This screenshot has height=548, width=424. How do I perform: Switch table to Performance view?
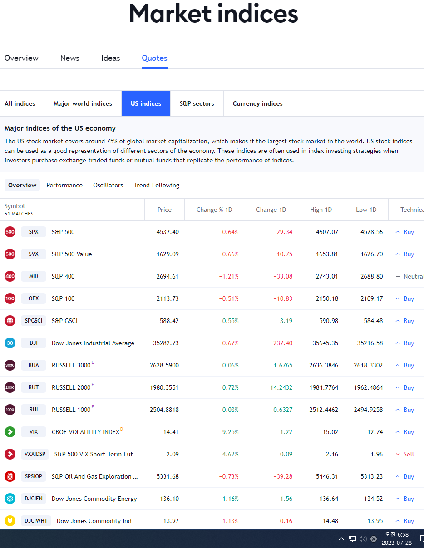pos(64,185)
